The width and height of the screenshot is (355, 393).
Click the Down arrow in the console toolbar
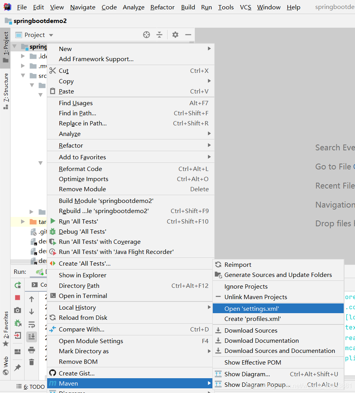click(32, 312)
